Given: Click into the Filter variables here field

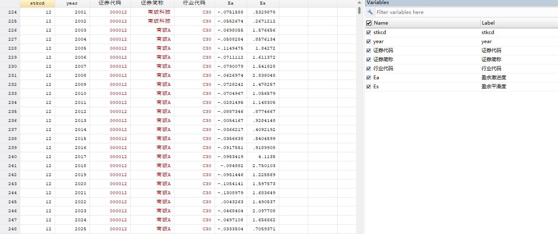Looking at the screenshot, I should (x=466, y=12).
